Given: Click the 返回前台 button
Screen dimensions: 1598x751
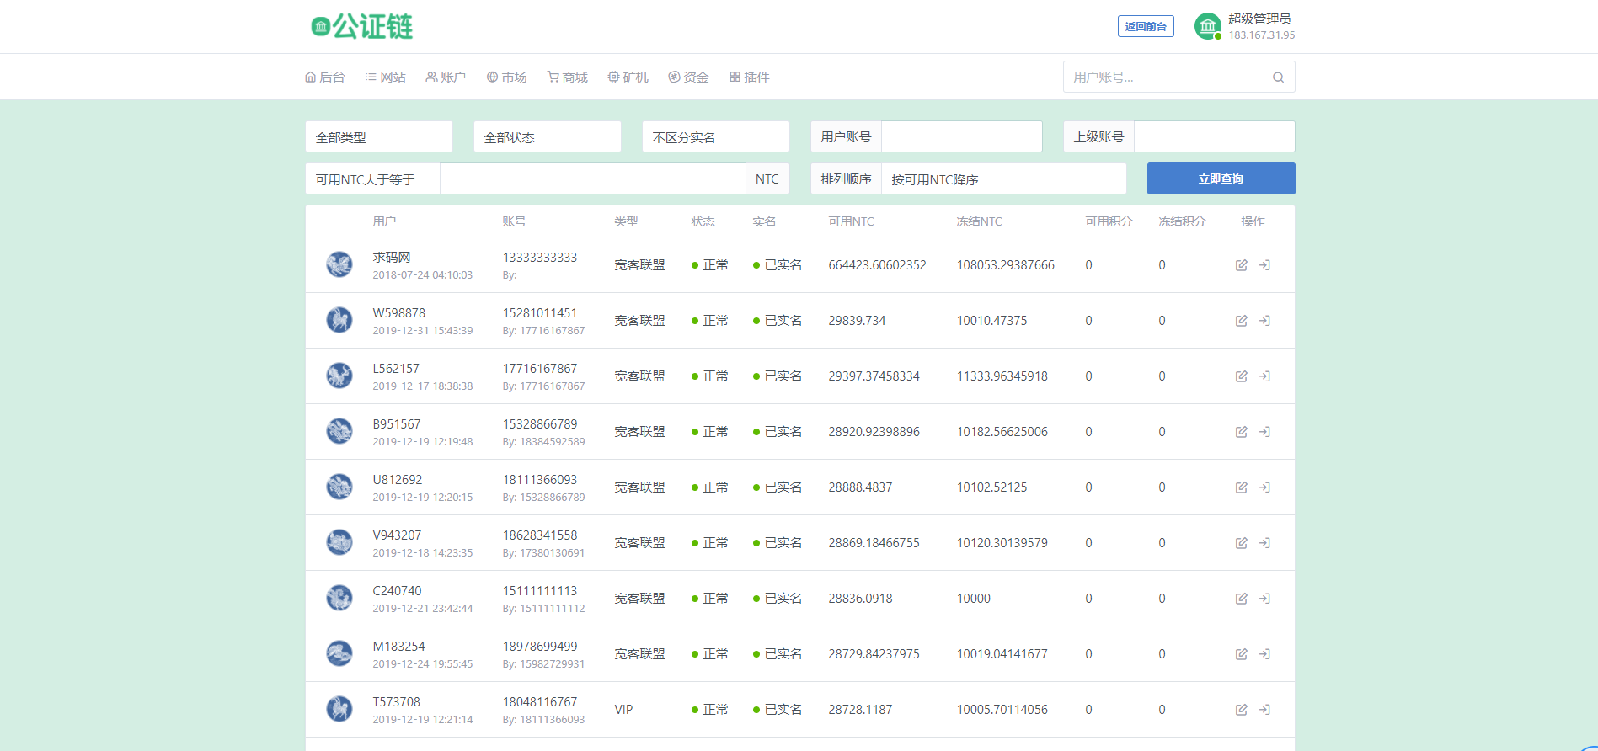Looking at the screenshot, I should (1146, 26).
